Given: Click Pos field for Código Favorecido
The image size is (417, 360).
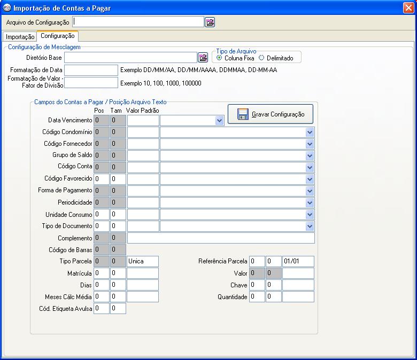Looking at the screenshot, I should point(102,179).
